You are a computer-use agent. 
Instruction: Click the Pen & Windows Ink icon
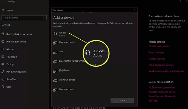click(x=3, y=72)
